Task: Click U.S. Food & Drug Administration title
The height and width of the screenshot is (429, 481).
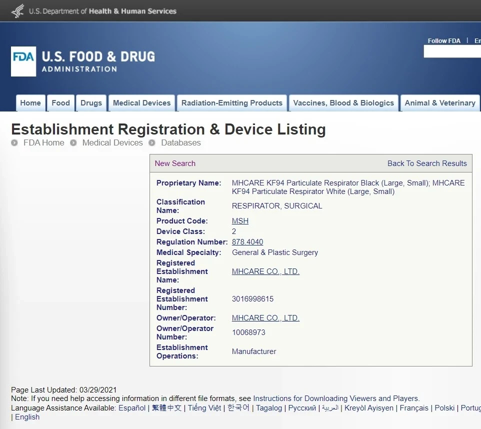Action: (98, 61)
